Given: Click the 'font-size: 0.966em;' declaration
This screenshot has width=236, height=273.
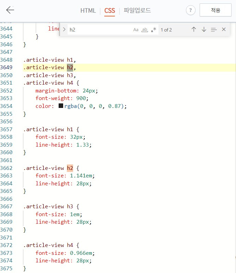Looking at the screenshot, I should tap(65, 253).
